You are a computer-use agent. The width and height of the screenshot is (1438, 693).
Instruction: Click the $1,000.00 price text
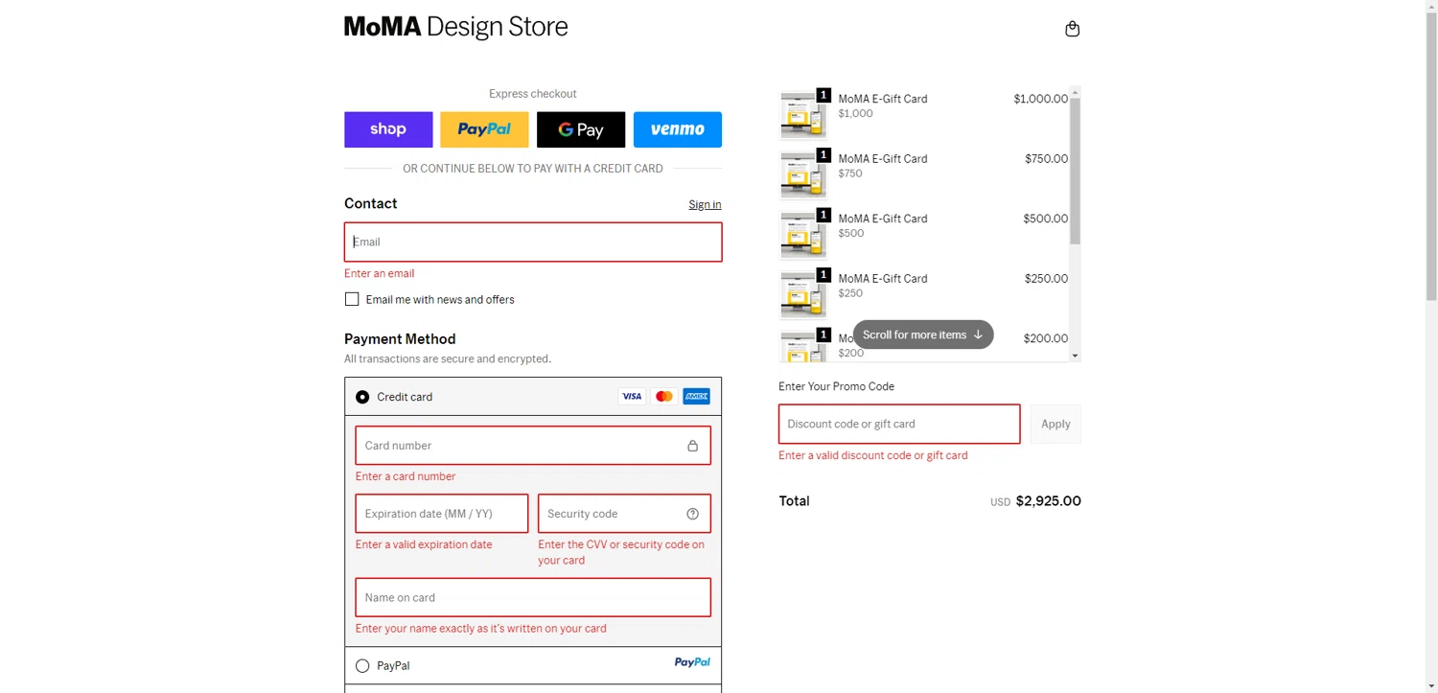pos(1040,99)
